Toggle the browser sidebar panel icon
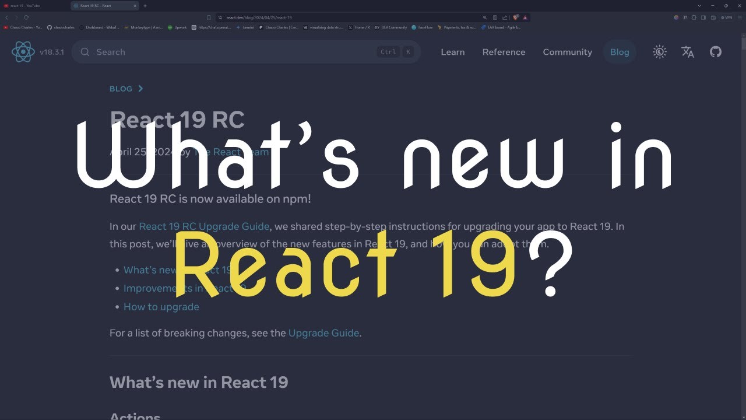This screenshot has height=420, width=746. 703,17
